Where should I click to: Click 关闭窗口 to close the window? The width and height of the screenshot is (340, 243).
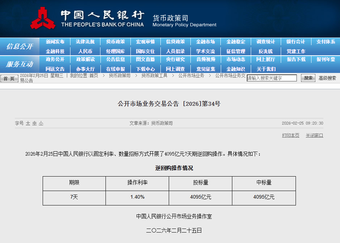tap(314, 135)
